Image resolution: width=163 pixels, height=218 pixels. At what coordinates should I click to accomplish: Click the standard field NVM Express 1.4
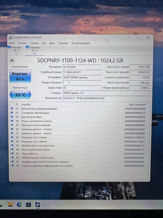pos(106,93)
